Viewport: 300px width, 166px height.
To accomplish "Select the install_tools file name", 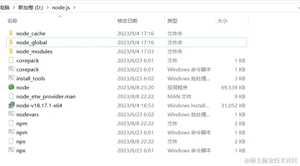I will [x=31, y=79].
